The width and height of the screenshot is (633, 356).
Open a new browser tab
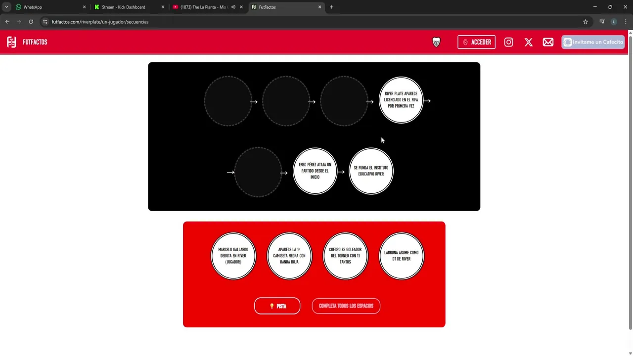331,7
